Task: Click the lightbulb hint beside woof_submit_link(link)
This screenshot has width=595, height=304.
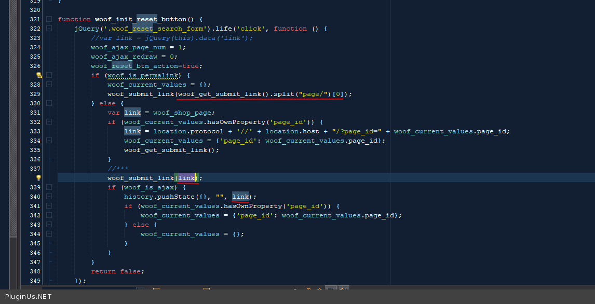Action: (38, 178)
